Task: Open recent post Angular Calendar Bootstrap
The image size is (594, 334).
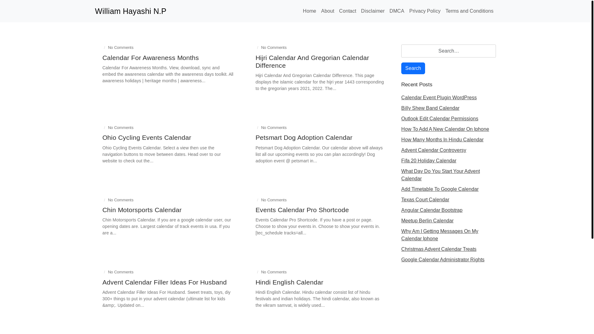Action: 432,210
